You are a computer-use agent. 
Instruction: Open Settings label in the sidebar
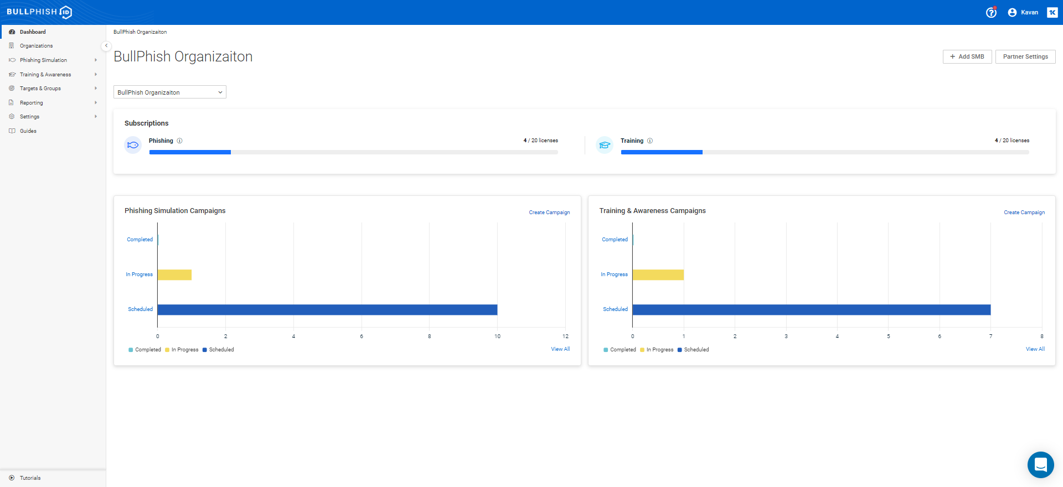click(x=29, y=117)
